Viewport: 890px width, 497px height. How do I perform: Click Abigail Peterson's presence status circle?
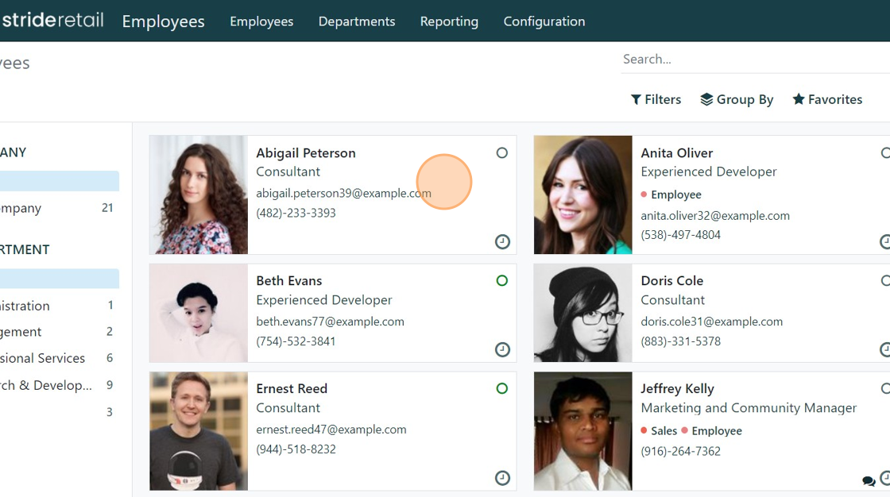pyautogui.click(x=501, y=152)
